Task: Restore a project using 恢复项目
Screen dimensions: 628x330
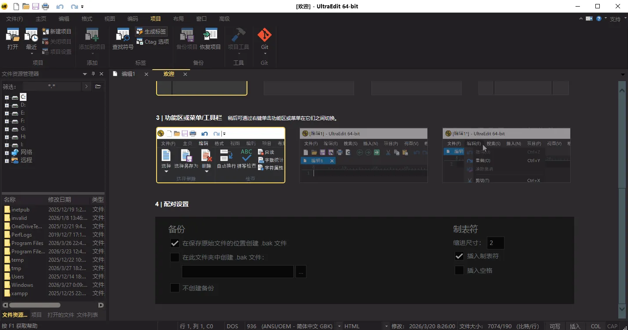Action: pyautogui.click(x=210, y=39)
